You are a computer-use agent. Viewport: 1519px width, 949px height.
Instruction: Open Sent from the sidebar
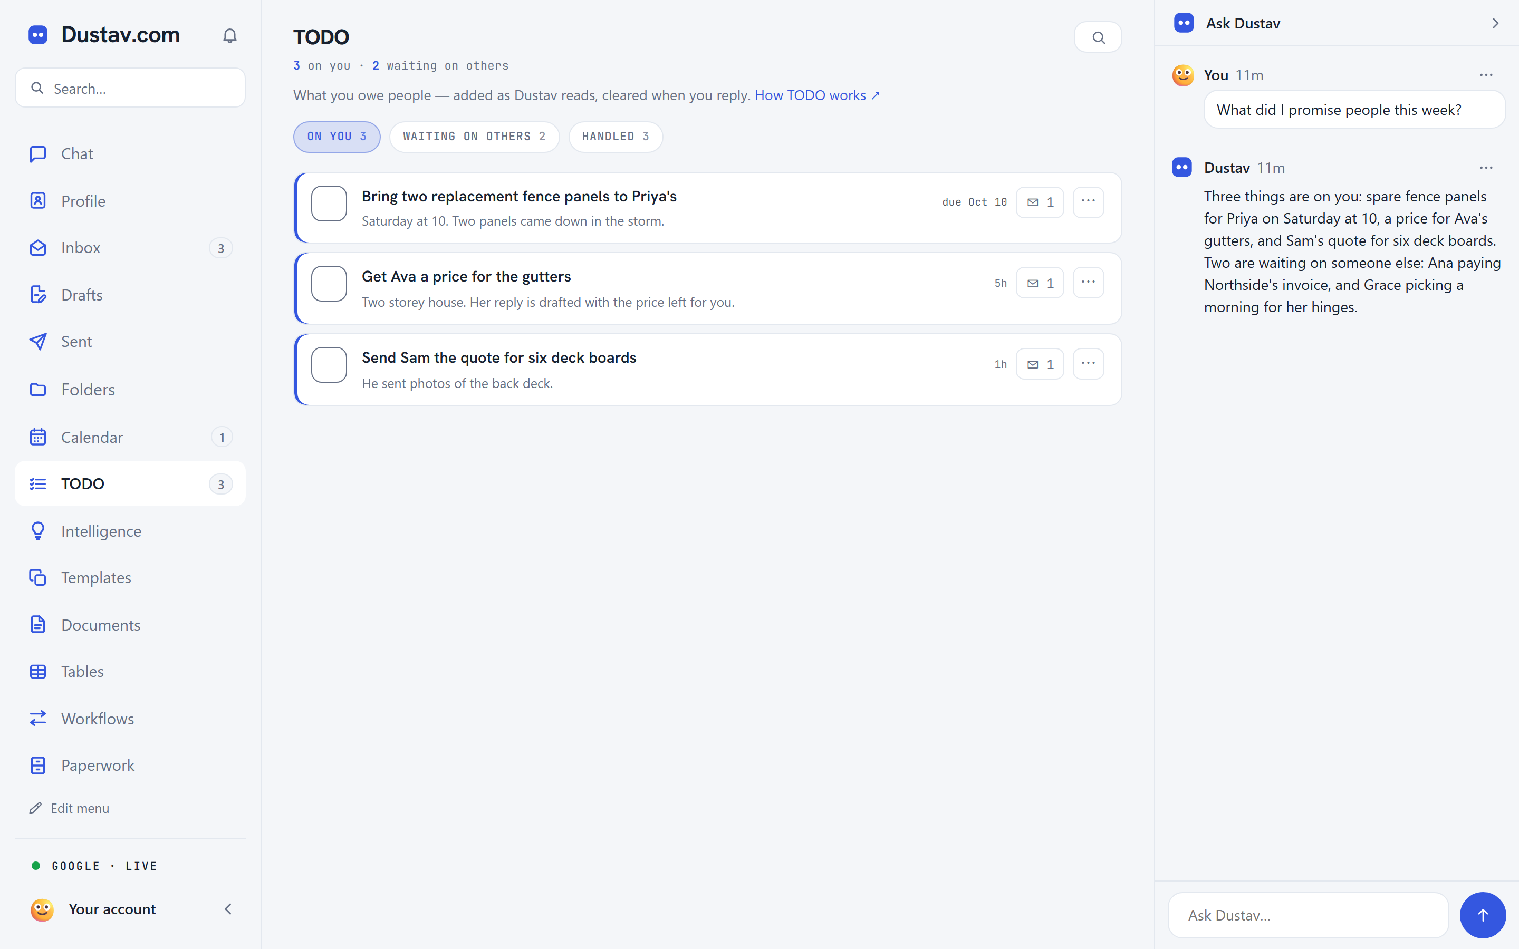point(130,342)
